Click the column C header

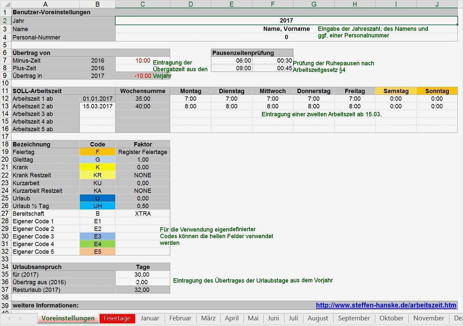point(142,4)
